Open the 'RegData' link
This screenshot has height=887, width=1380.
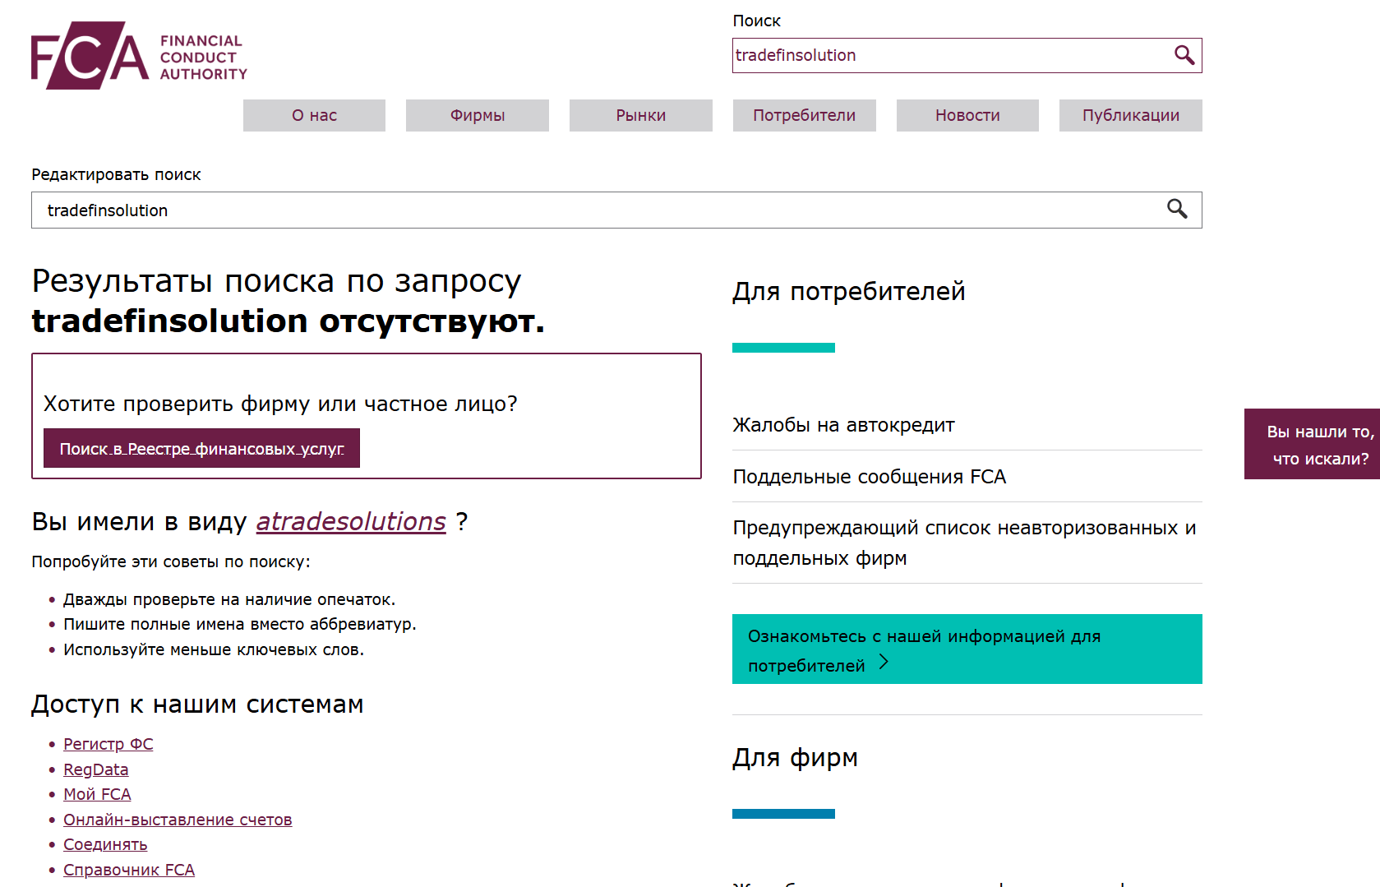[x=96, y=769]
